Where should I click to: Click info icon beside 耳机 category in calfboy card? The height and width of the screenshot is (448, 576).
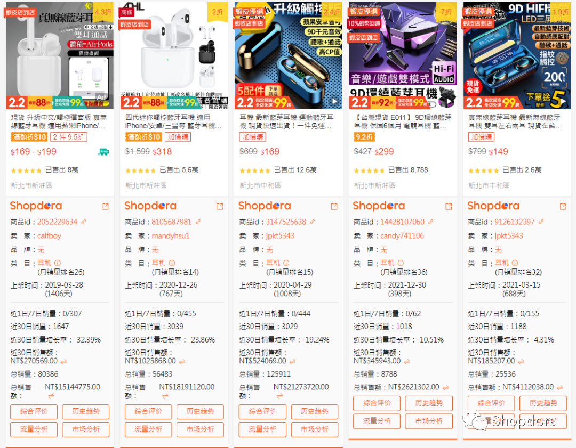click(x=58, y=263)
